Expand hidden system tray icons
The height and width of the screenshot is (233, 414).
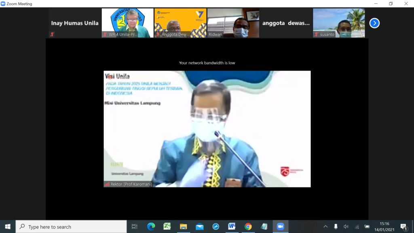tap(325, 227)
